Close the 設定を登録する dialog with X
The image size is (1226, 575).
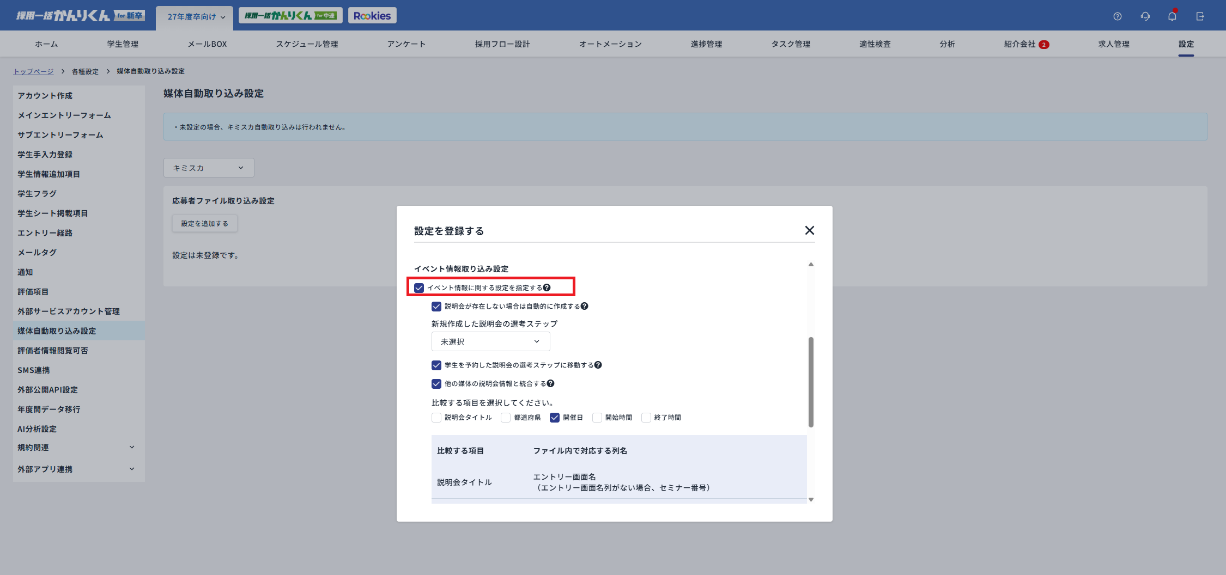809,230
